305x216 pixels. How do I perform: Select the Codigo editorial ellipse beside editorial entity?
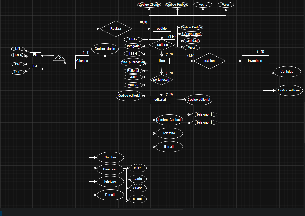(x=199, y=100)
